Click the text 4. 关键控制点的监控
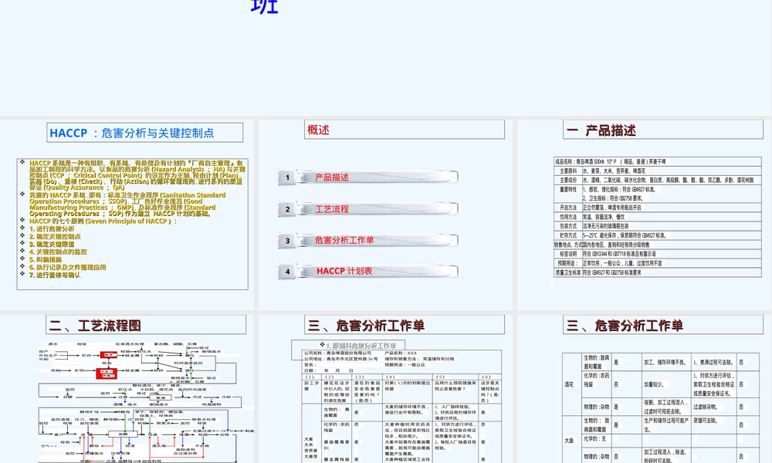The image size is (772, 463). pos(58,252)
